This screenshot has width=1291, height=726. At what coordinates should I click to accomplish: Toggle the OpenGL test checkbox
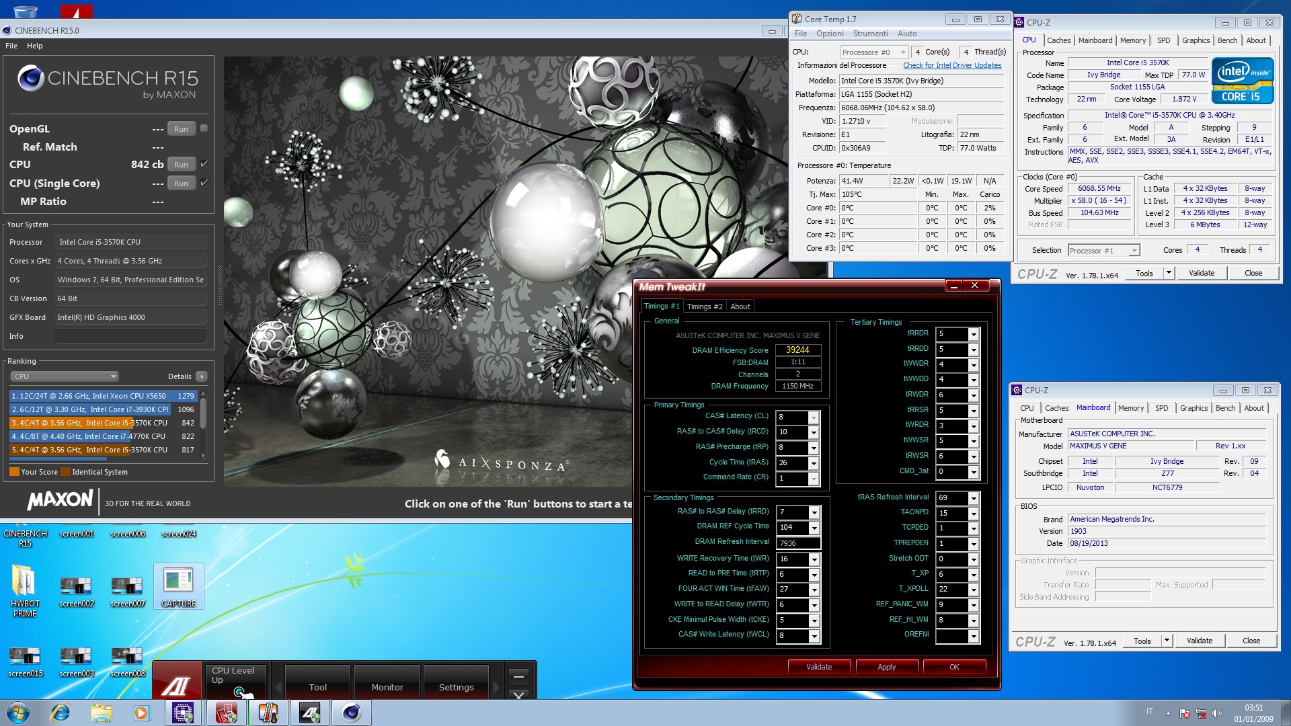204,128
